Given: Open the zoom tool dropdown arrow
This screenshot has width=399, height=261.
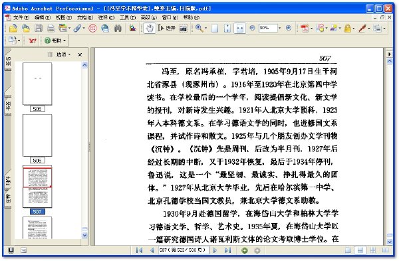Looking at the screenshot, I should [x=206, y=28].
